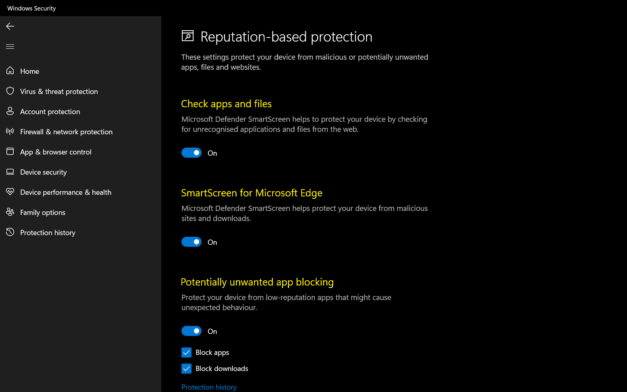Open the Protection history link below checkboxes

pyautogui.click(x=209, y=387)
